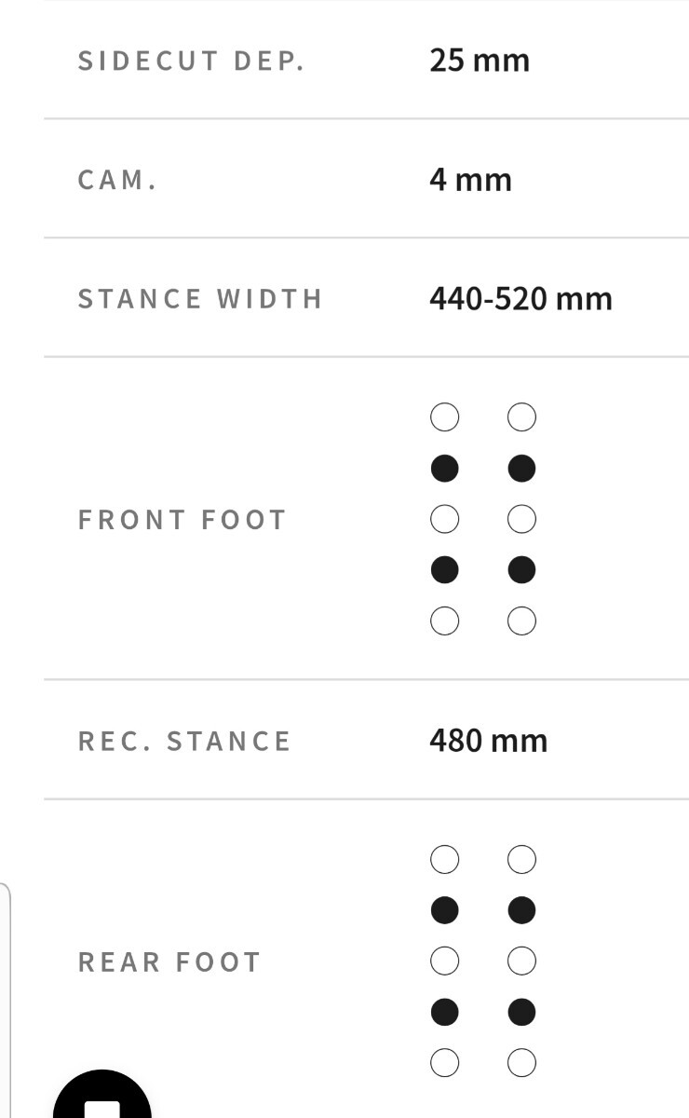The width and height of the screenshot is (689, 1118).
Task: Click bottom-left hollow circle in Rear Foot
Action: [x=444, y=1062]
